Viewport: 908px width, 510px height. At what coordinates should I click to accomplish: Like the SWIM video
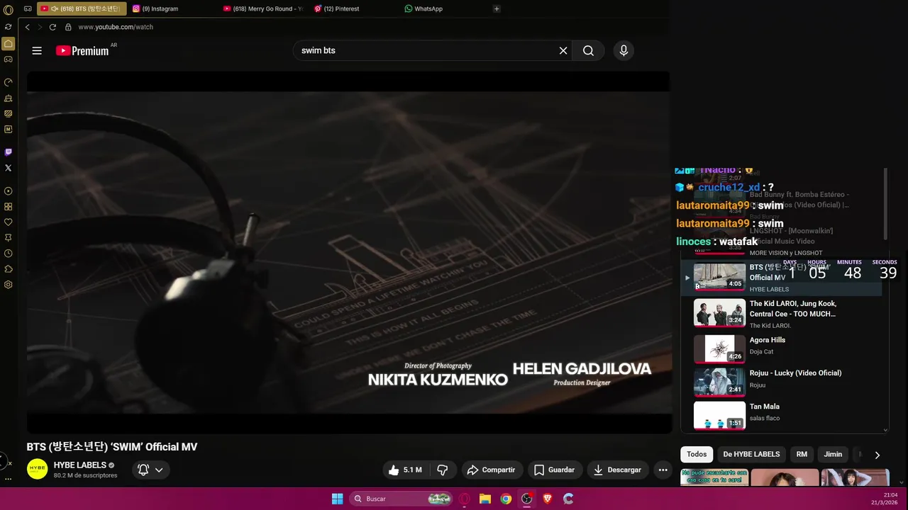[405, 470]
